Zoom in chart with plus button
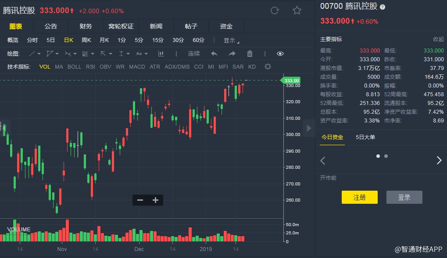447x258 pixels. (x=155, y=200)
